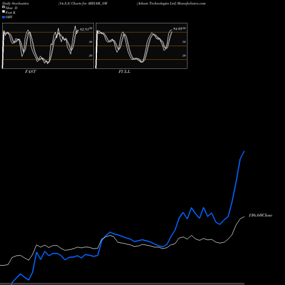285x285 pixels.
Task: Click the 84.03 value in FULL chart
Action: point(178,28)
